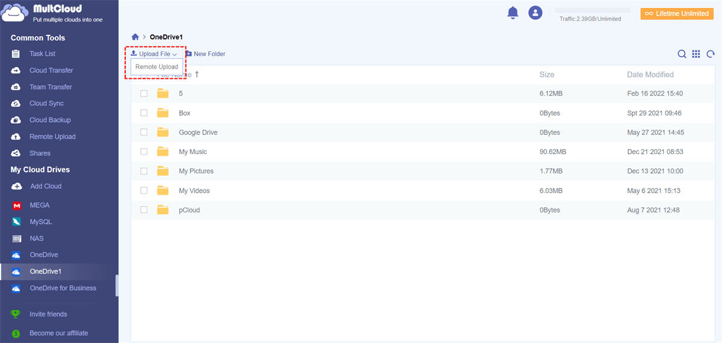Screen dimensions: 722x343
Task: Click the Cloud Transfer sidebar icon
Action: (17, 70)
